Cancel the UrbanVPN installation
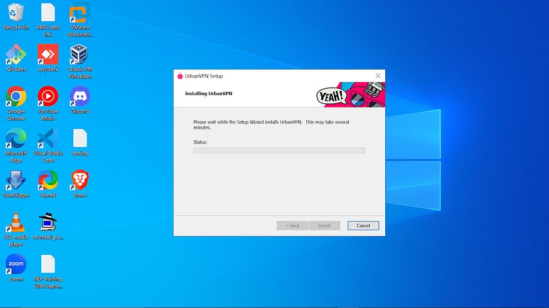 pos(363,225)
